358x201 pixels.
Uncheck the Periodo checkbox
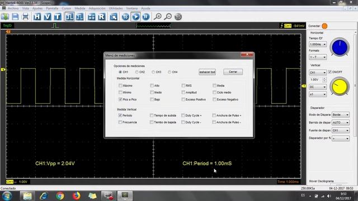120,116
